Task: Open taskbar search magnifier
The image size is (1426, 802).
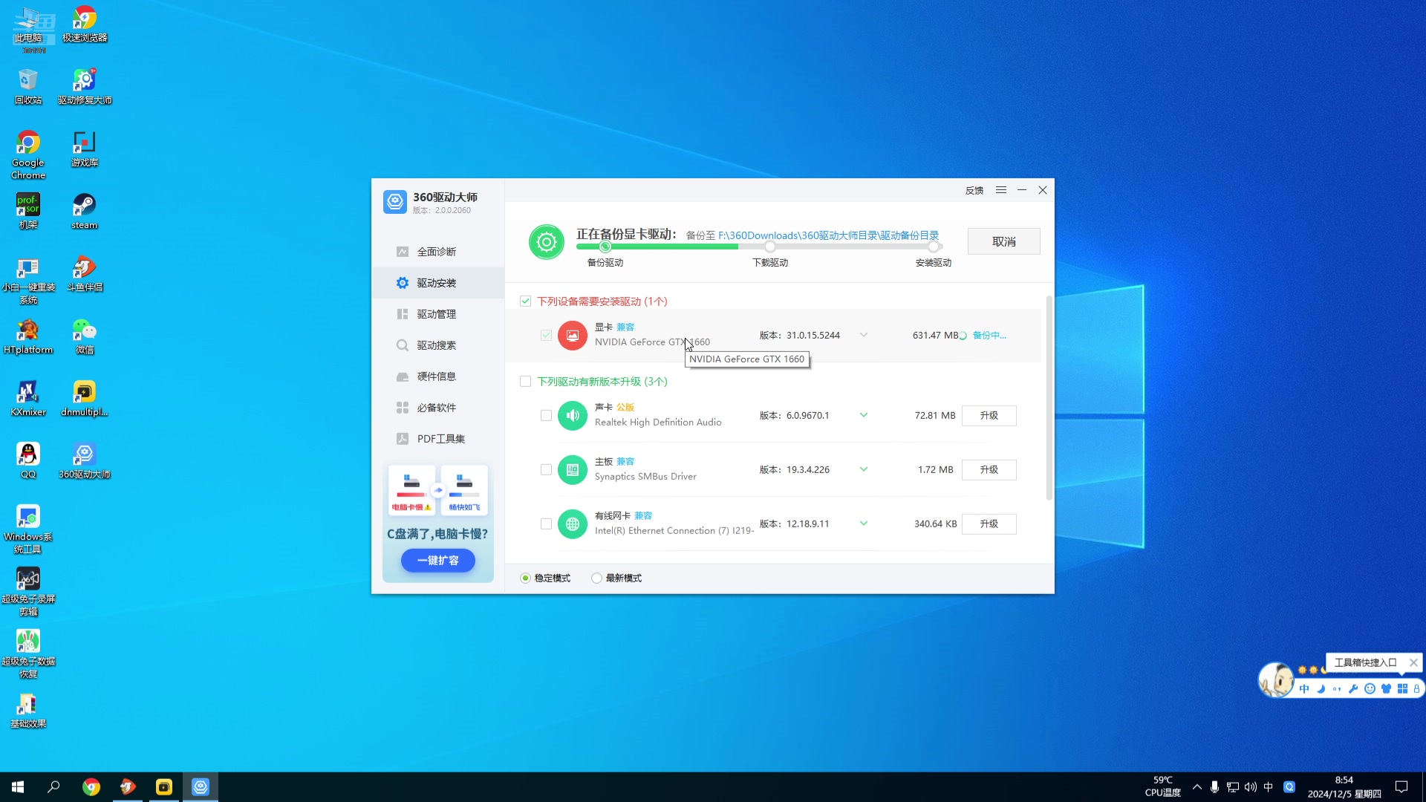Action: (53, 786)
